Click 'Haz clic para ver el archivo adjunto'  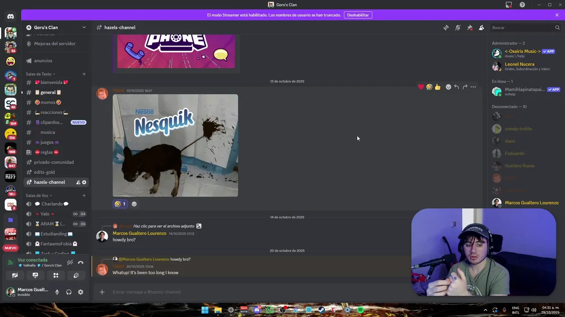(164, 226)
